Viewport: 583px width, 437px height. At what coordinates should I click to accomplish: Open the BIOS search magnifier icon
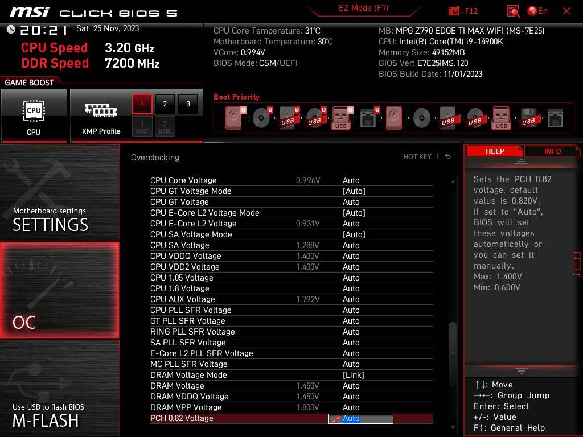[514, 11]
